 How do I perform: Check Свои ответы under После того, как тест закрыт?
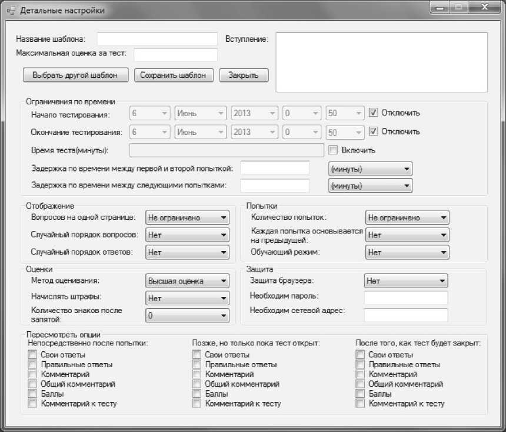pos(360,355)
